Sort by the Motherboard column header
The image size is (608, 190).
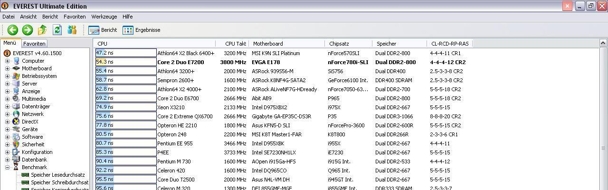click(x=287, y=43)
